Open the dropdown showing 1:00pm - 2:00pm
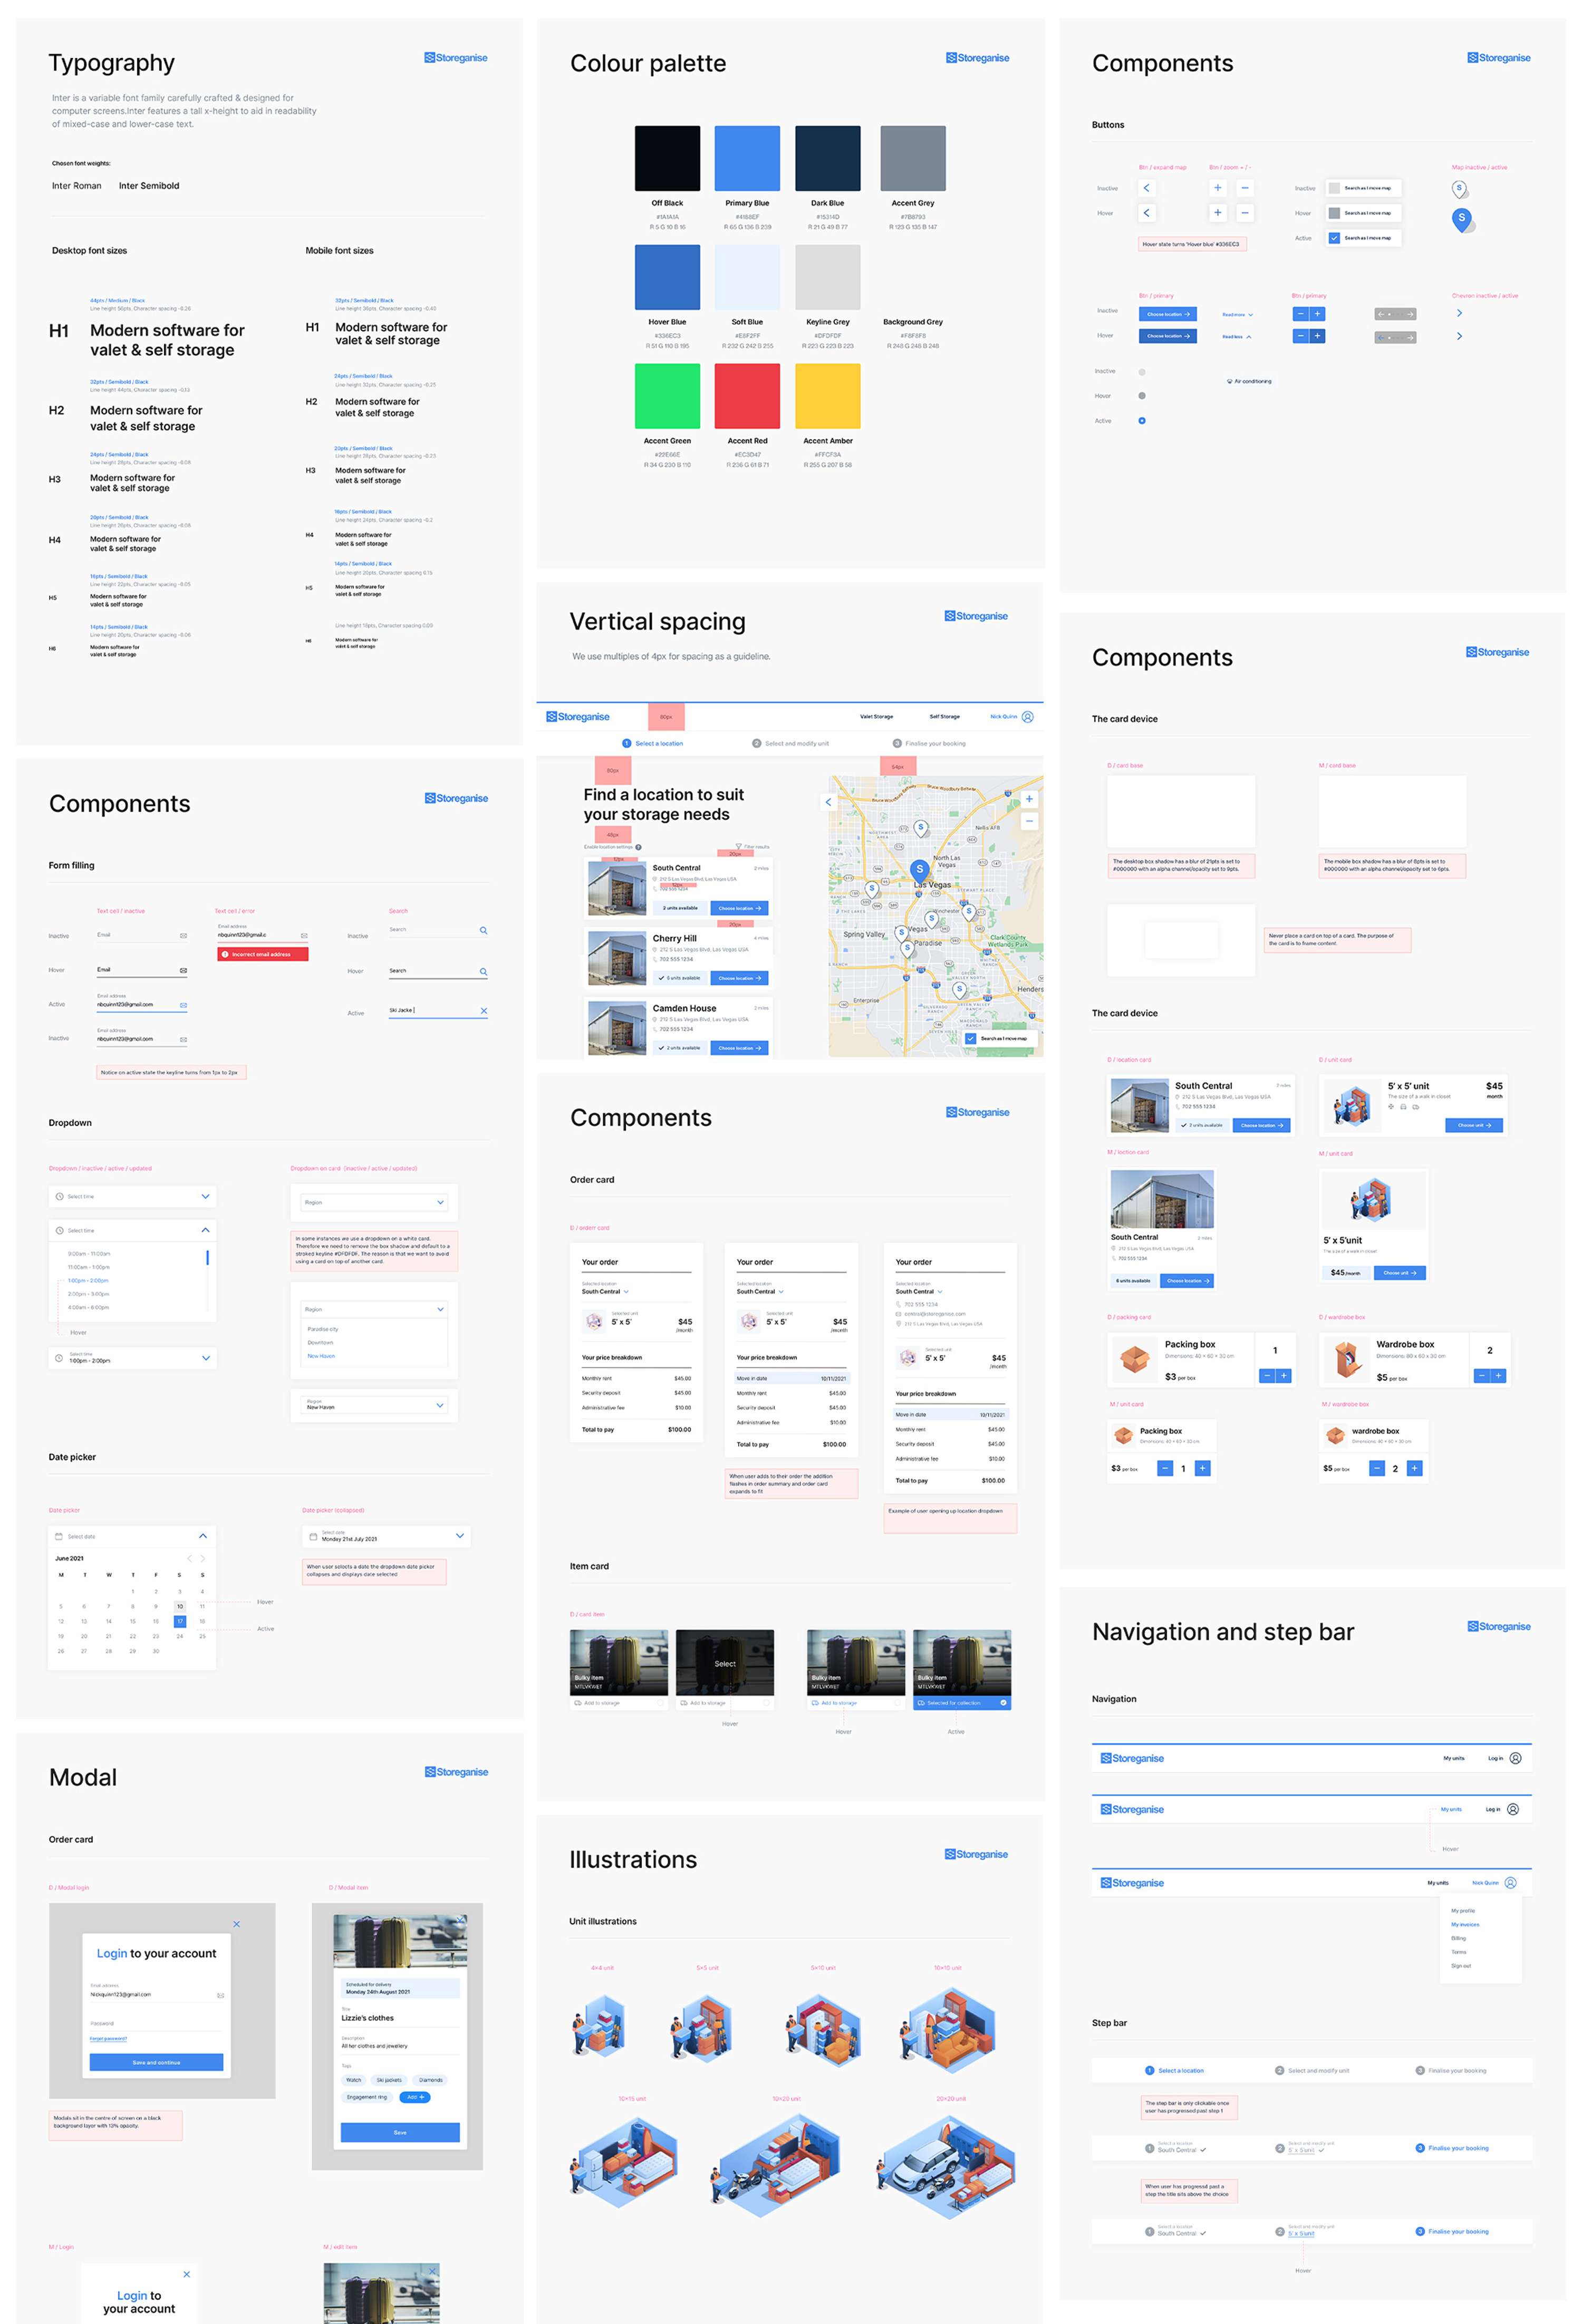The width and height of the screenshot is (1582, 2324). coord(132,1358)
